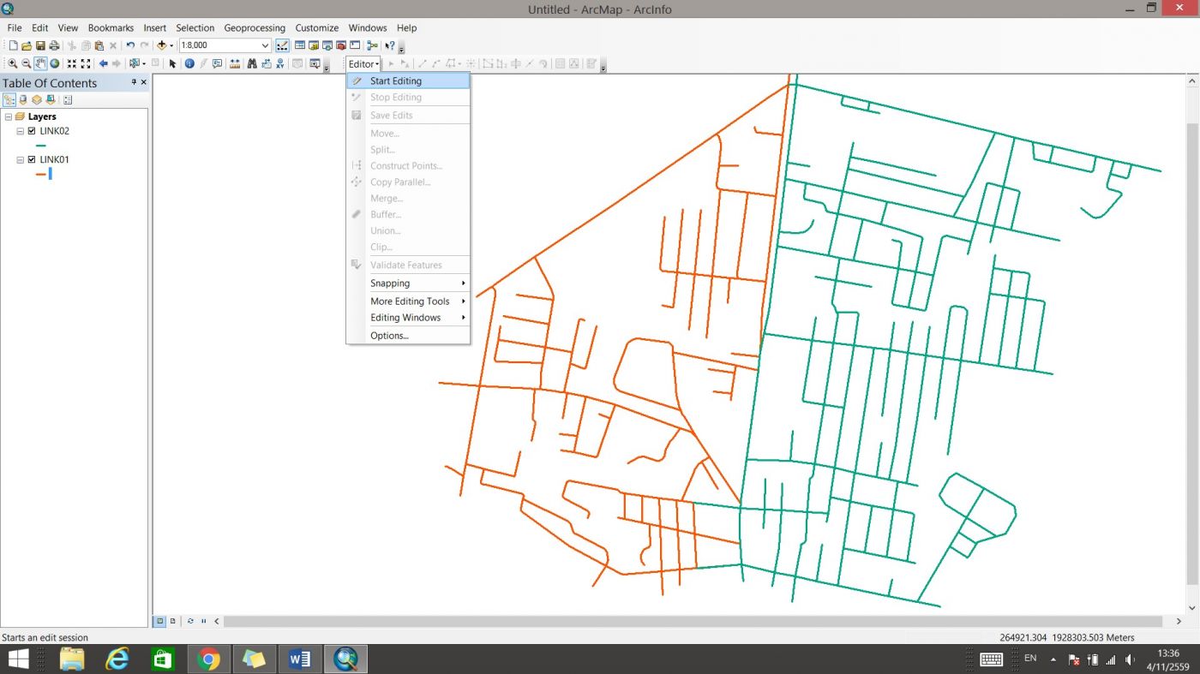Switch to List By Source view
Screen dimensions: 1200x674
(23, 100)
